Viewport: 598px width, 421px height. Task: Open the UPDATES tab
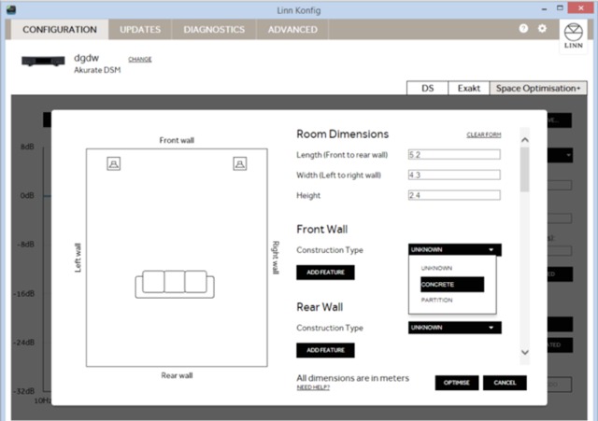coord(140,29)
